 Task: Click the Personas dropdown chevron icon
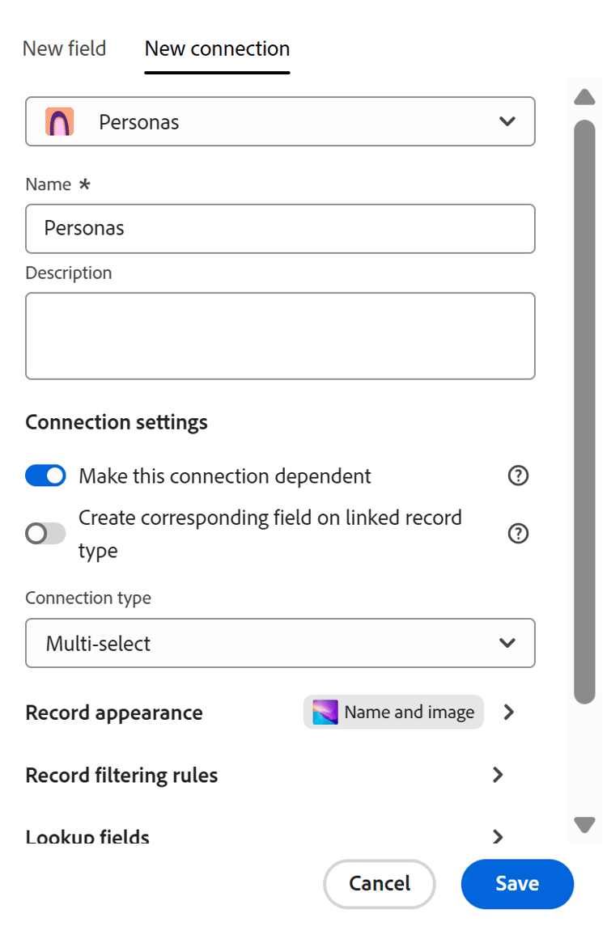[x=507, y=121]
